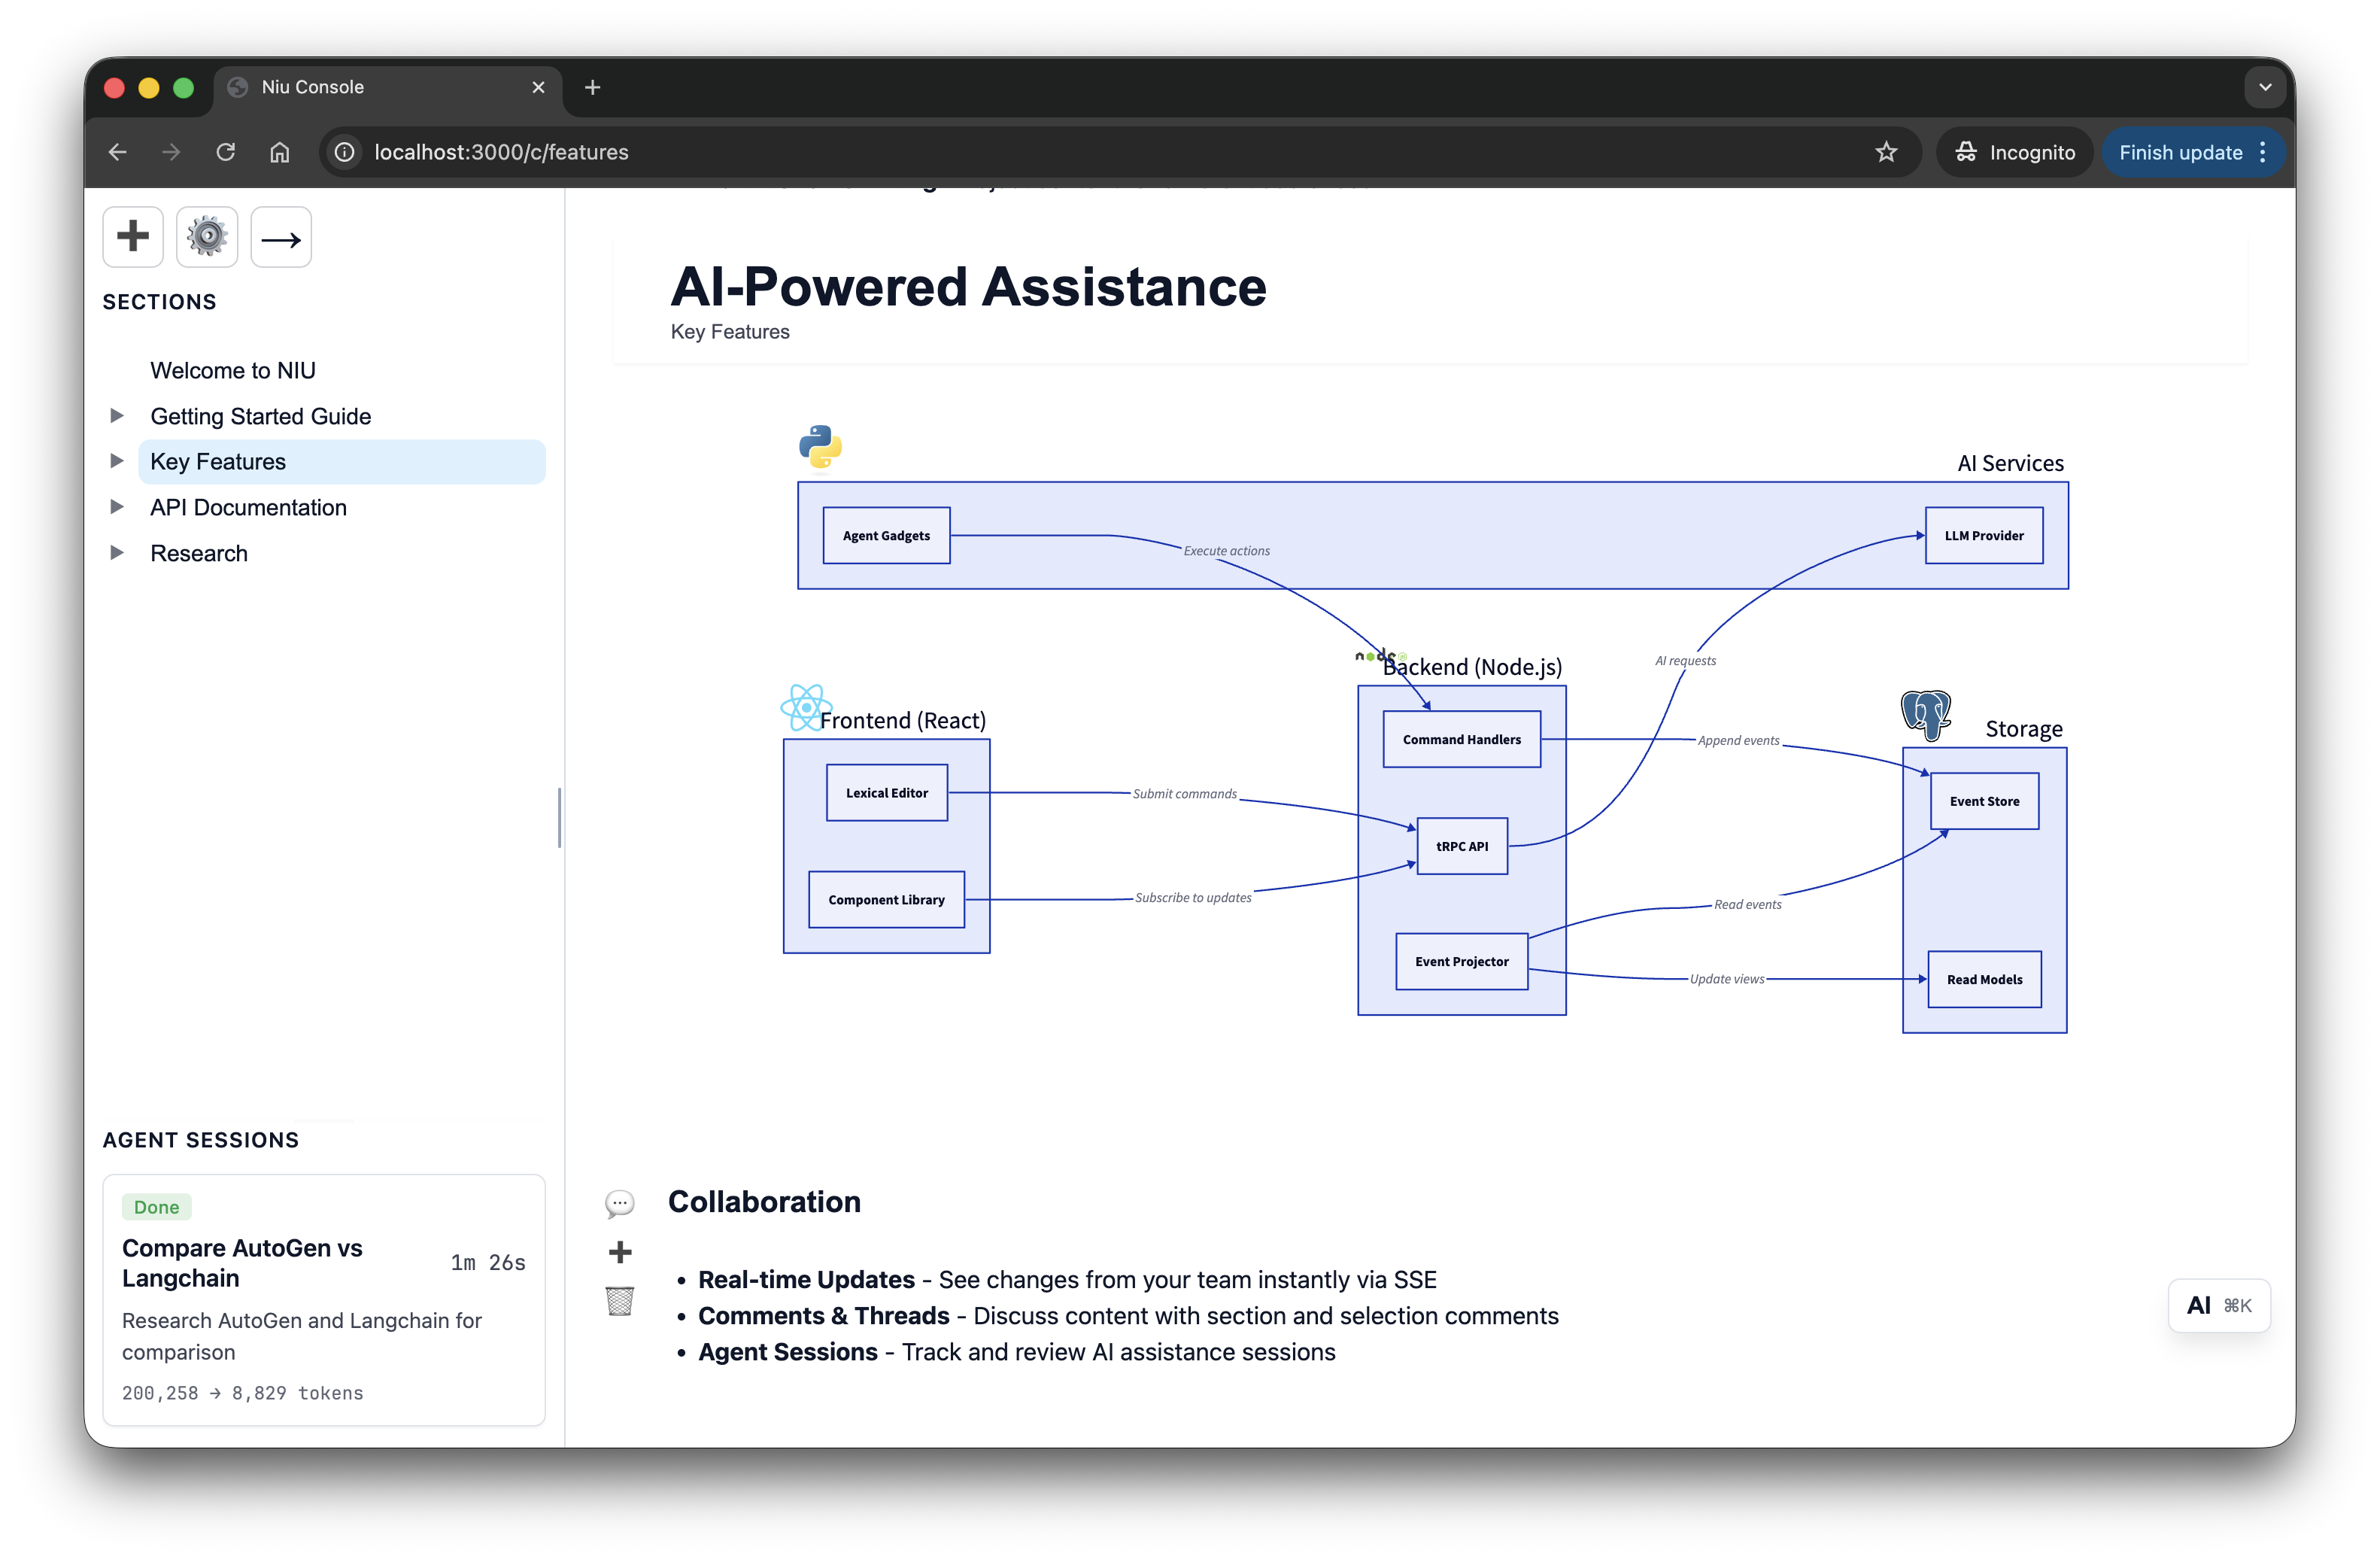Click the AI requests edge label
Screen dimensions: 2380x1559
pyautogui.click(x=1686, y=661)
